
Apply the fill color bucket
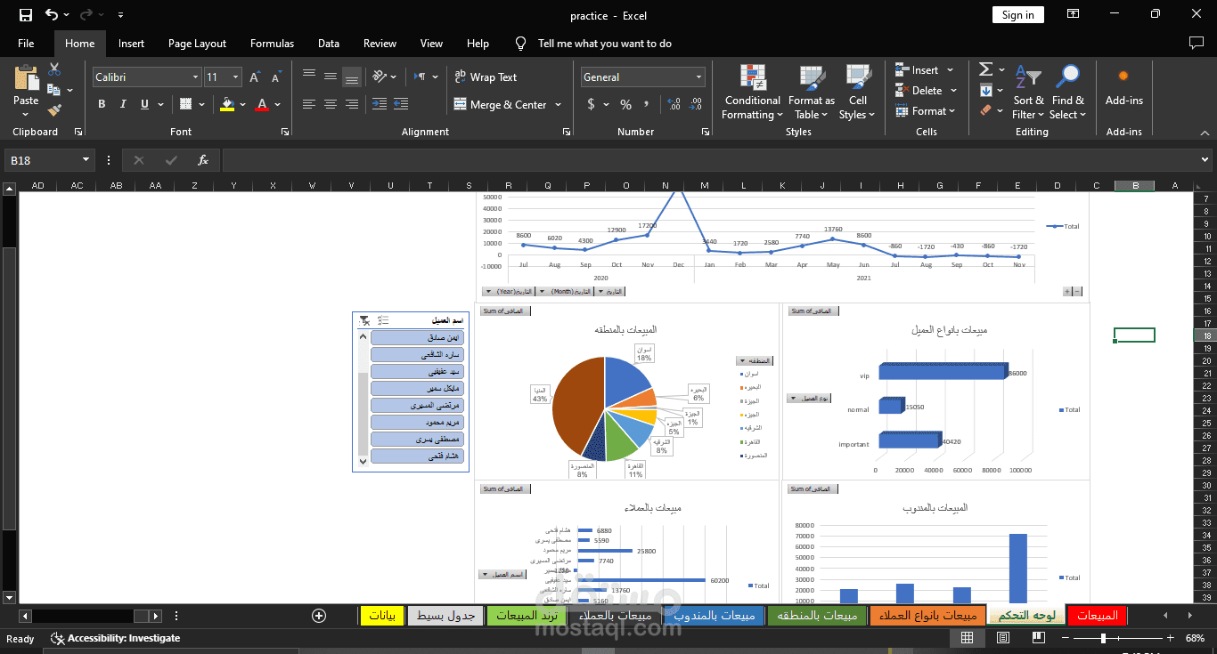(227, 104)
